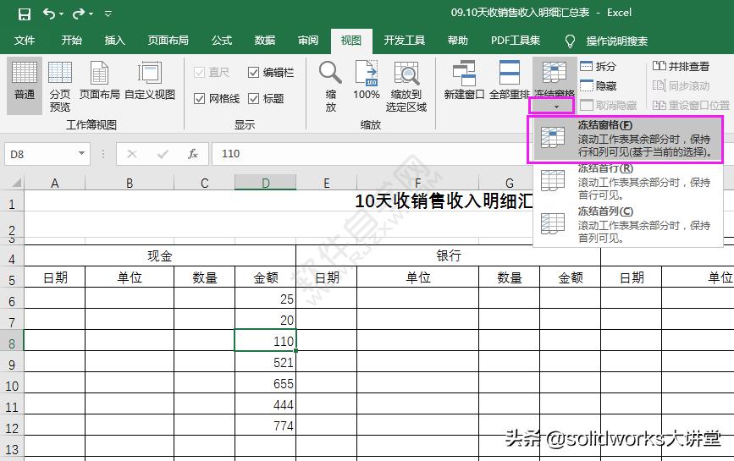Click the 冻结窗格 dropdown arrow
Screen dimensions: 734x461
555,107
